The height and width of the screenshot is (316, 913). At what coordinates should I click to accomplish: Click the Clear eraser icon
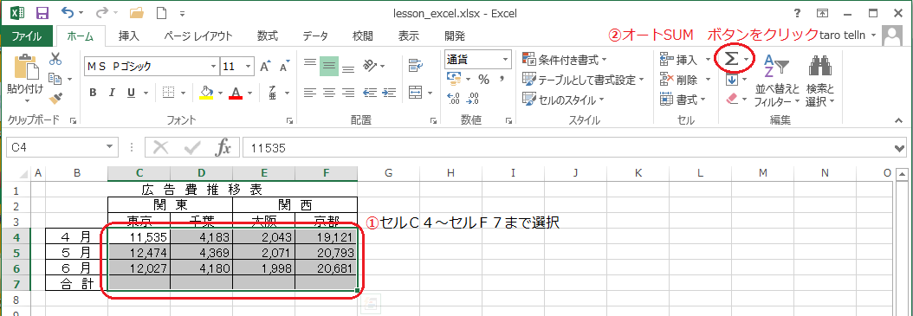(x=732, y=99)
